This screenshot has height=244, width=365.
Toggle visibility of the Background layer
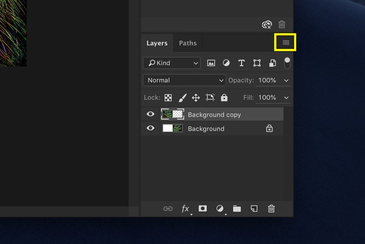(x=151, y=129)
